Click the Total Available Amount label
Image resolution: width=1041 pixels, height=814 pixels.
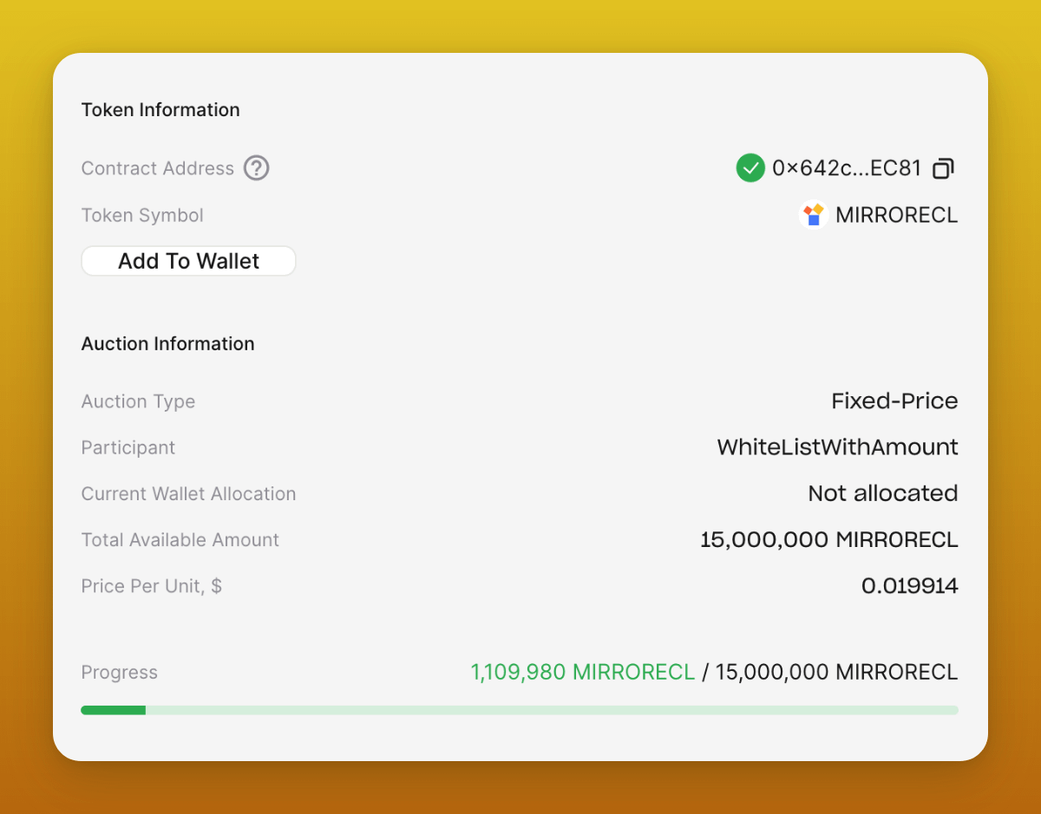(180, 540)
